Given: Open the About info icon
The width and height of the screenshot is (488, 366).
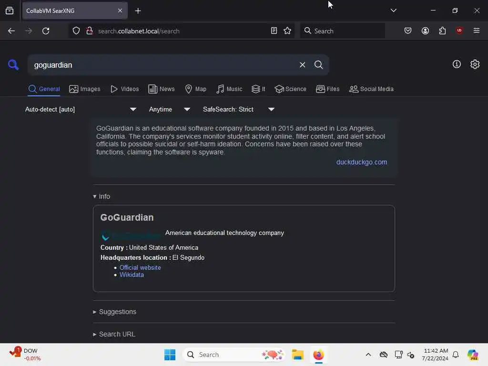Looking at the screenshot, I should pyautogui.click(x=456, y=64).
